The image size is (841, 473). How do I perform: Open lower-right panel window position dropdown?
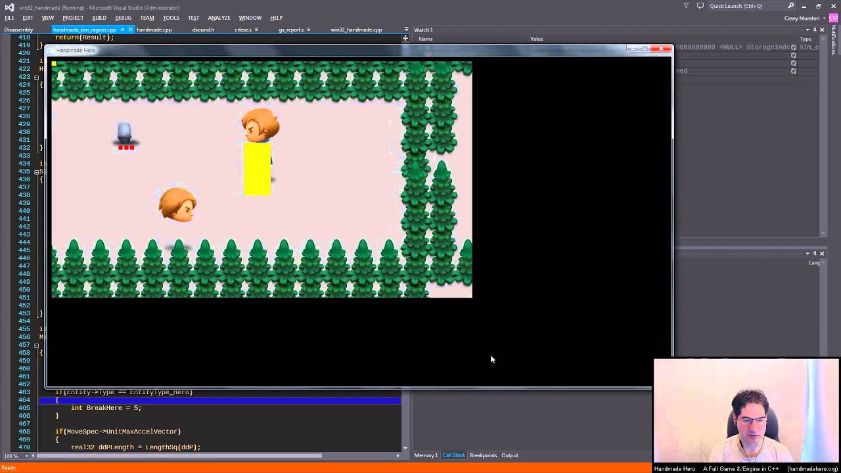807,254
